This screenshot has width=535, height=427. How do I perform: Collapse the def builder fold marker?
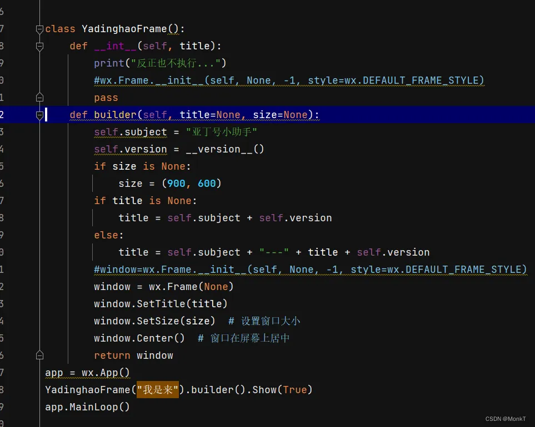[x=39, y=115]
